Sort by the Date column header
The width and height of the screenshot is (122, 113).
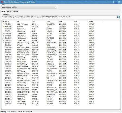(x=60, y=21)
